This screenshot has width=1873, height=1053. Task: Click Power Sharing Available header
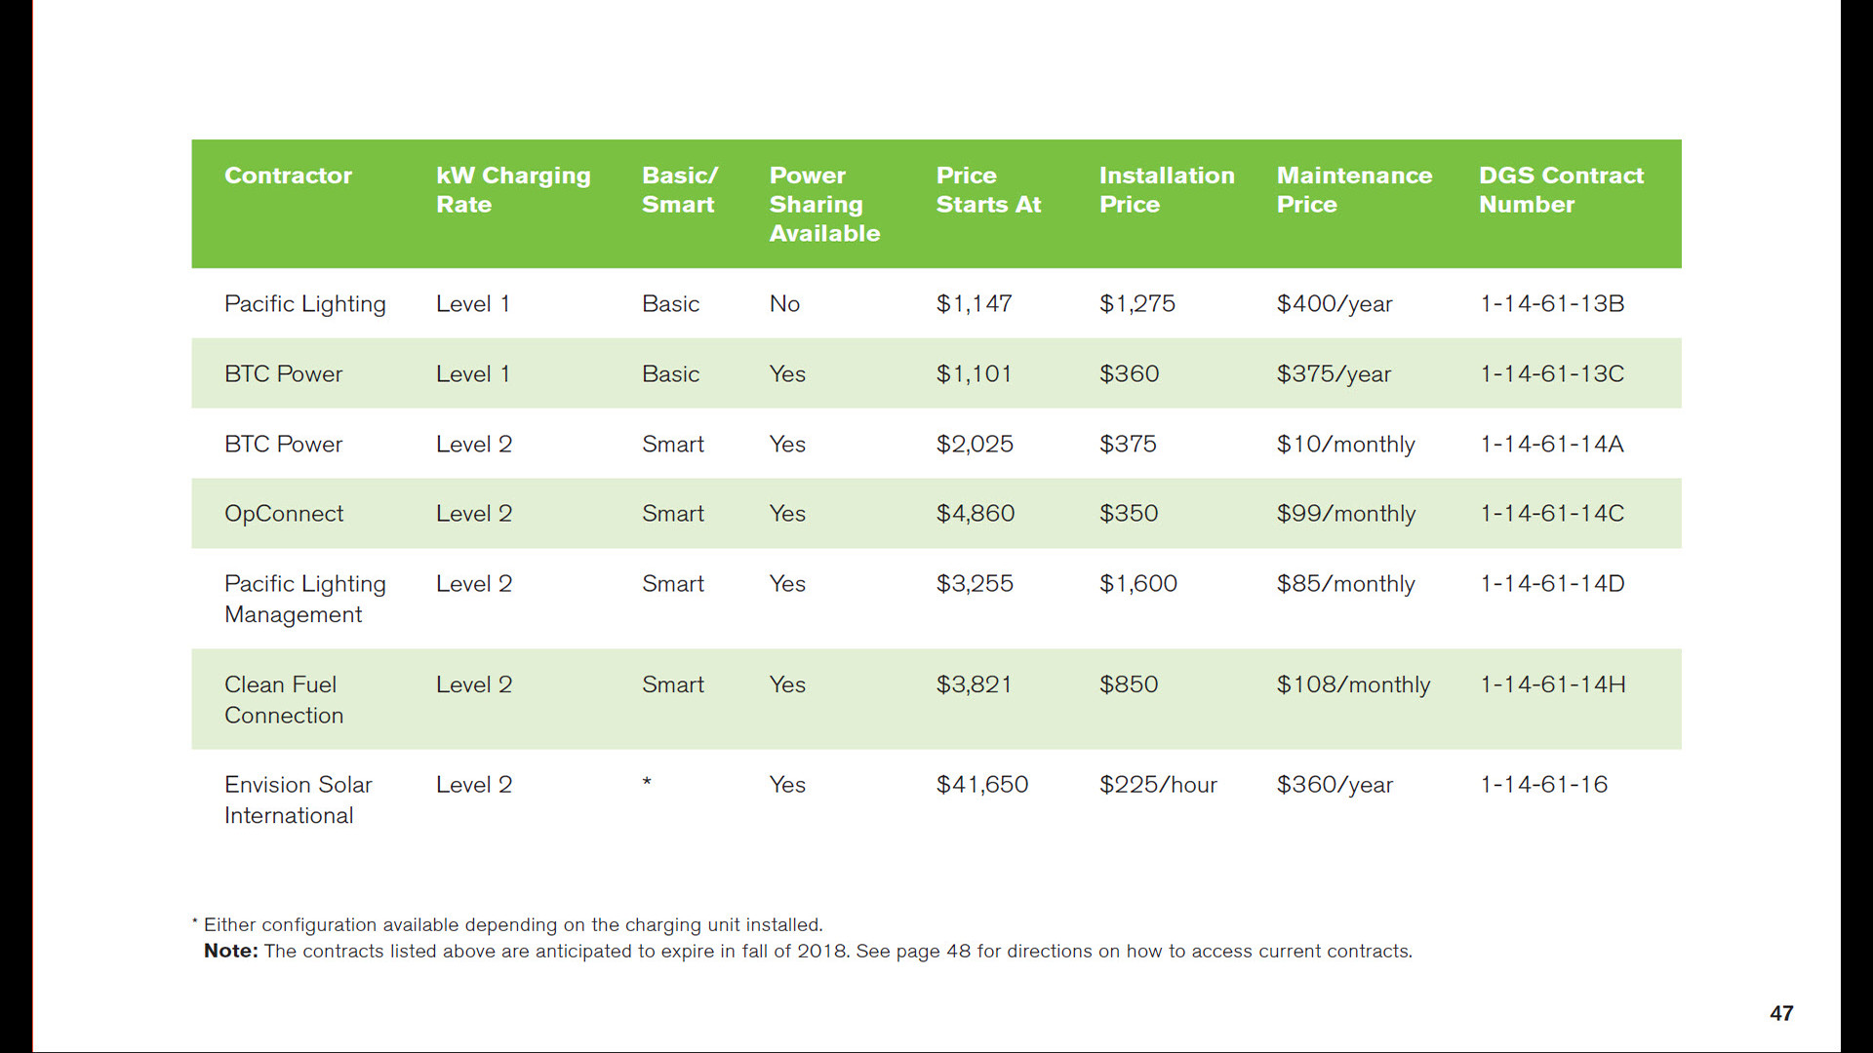(824, 204)
